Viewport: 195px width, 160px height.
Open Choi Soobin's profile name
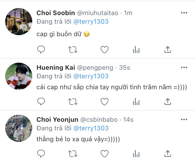56,13
